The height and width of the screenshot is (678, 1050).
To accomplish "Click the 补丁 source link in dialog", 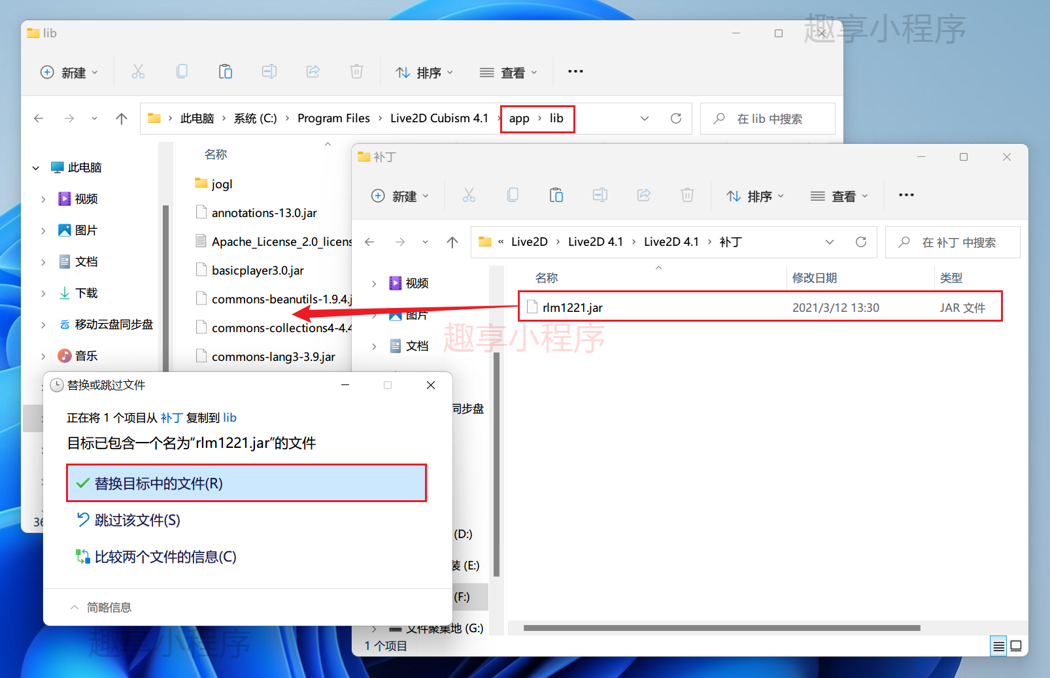I will click(x=171, y=418).
